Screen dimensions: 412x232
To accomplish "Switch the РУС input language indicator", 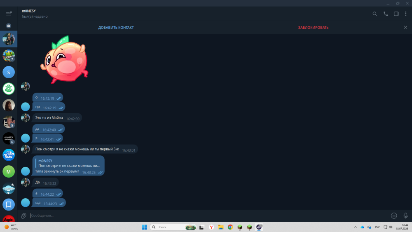I will [377, 227].
